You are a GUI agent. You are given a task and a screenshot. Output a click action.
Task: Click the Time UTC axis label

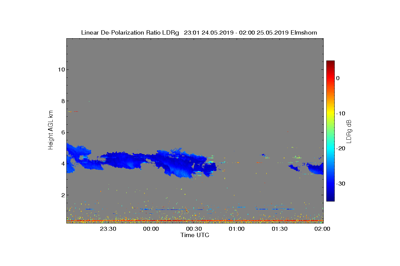click(195, 235)
